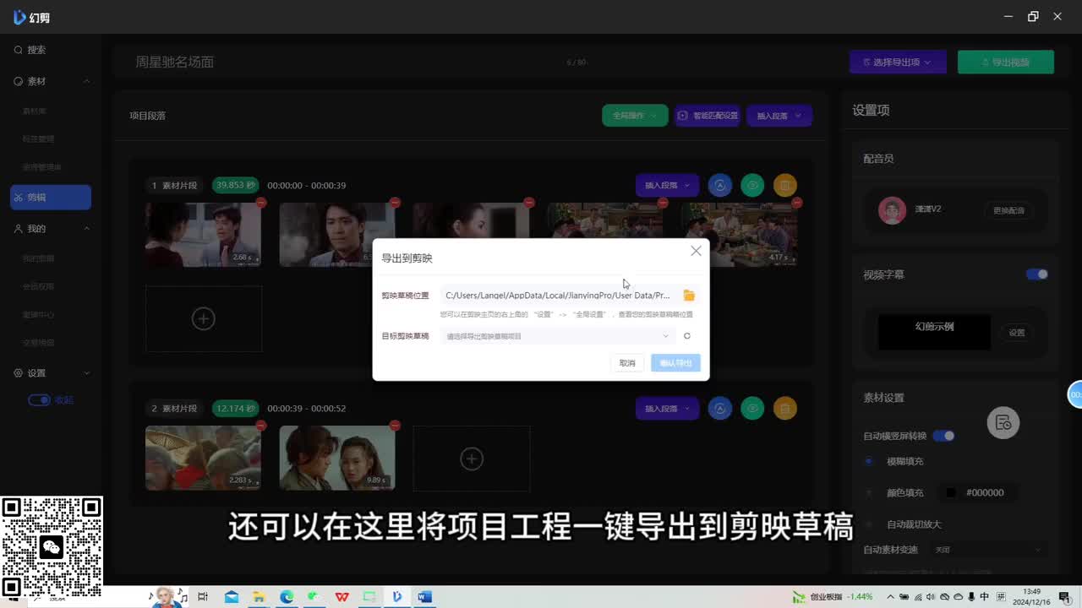Toggle the 收起 sidebar collapse switch
Image resolution: width=1082 pixels, height=608 pixels.
click(x=40, y=400)
